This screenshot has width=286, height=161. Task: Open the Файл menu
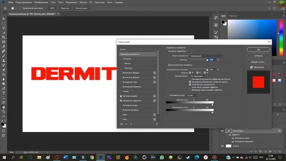[x=11, y=2]
